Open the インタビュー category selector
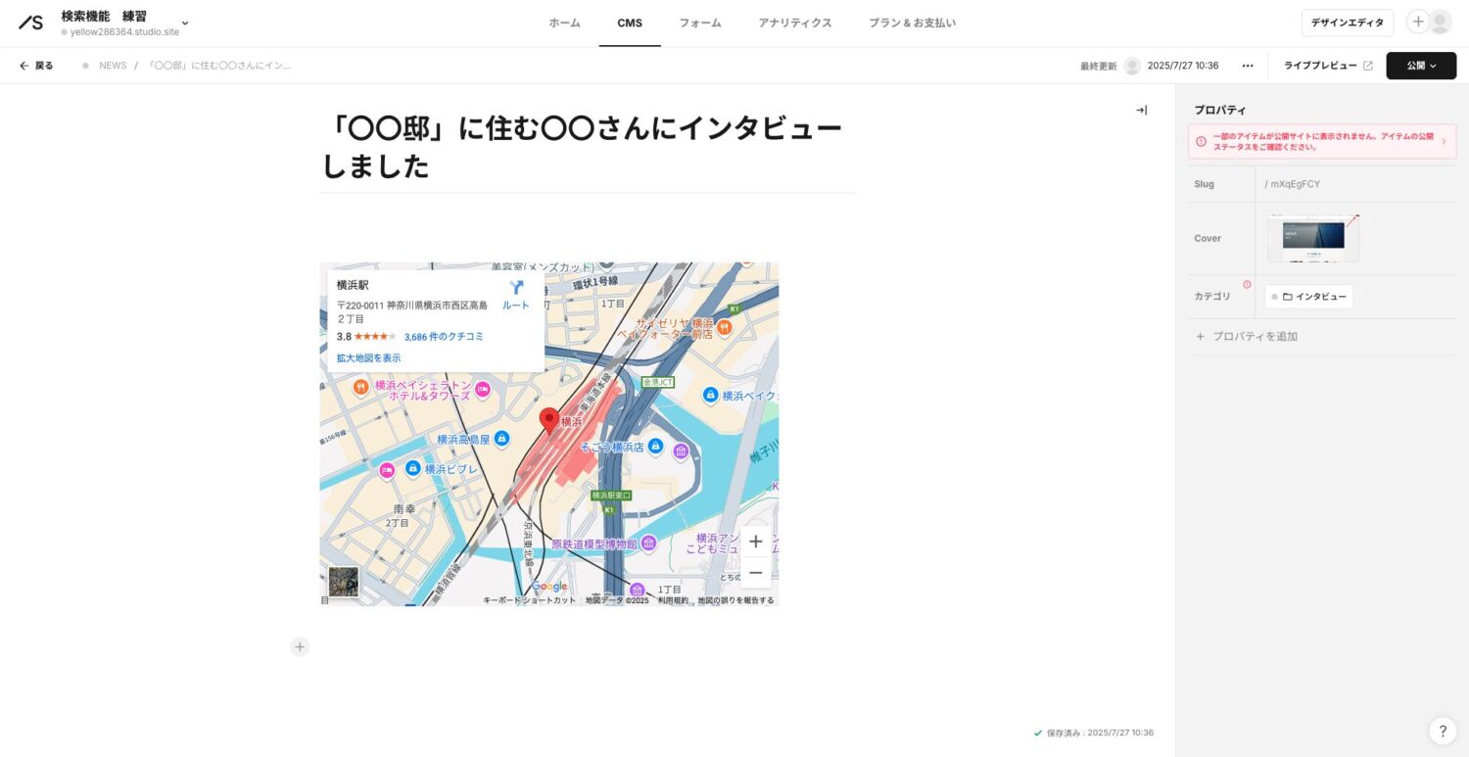The width and height of the screenshot is (1469, 757). 1309,296
